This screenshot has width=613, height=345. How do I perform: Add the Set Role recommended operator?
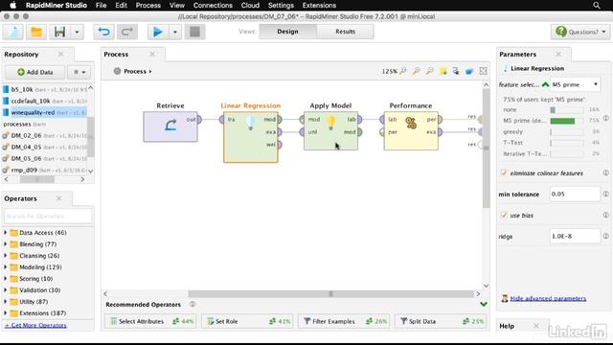click(x=247, y=321)
